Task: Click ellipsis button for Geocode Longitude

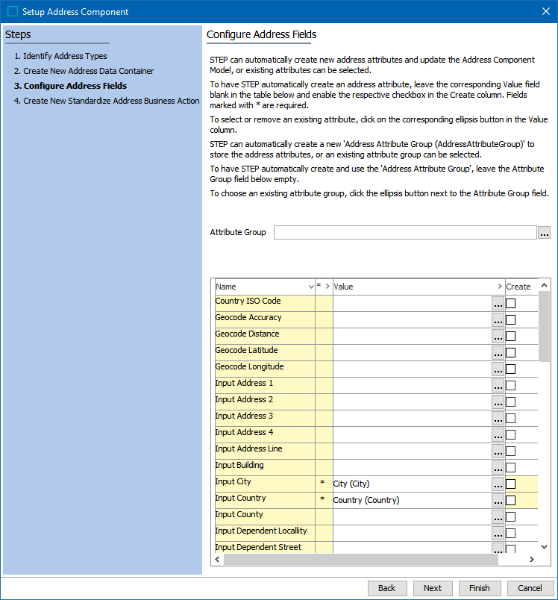Action: (498, 369)
